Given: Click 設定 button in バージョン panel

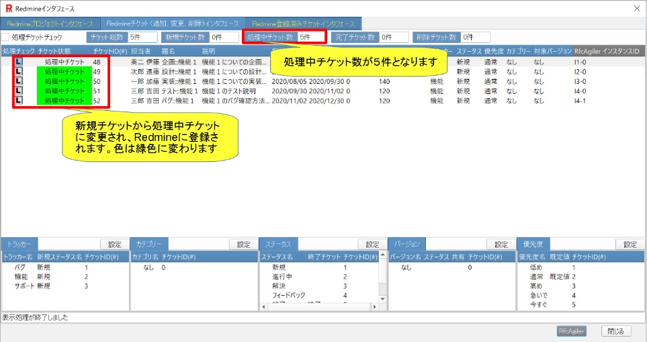Looking at the screenshot, I should (x=501, y=245).
